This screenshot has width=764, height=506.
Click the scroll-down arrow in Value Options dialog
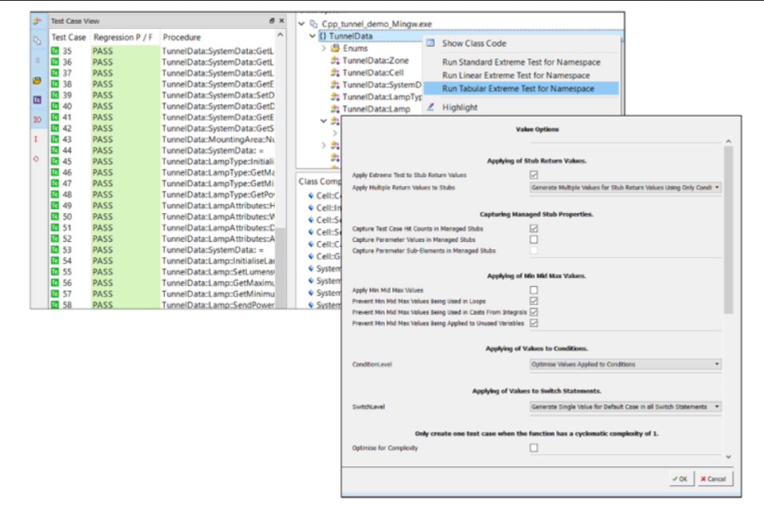tap(728, 457)
